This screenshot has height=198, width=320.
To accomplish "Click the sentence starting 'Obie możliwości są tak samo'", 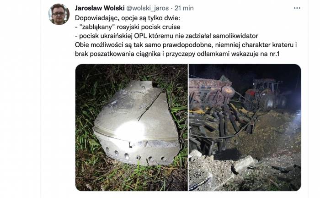I will [186, 45].
